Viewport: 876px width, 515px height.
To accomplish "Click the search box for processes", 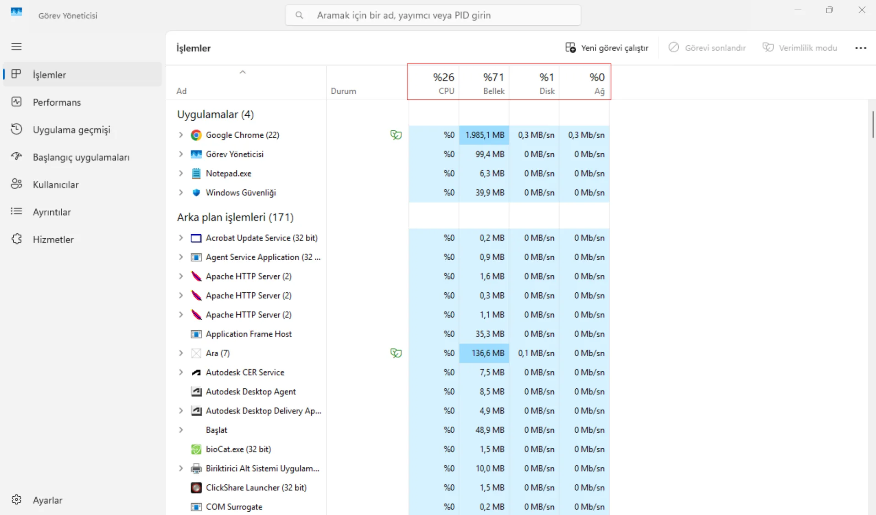I will click(433, 15).
